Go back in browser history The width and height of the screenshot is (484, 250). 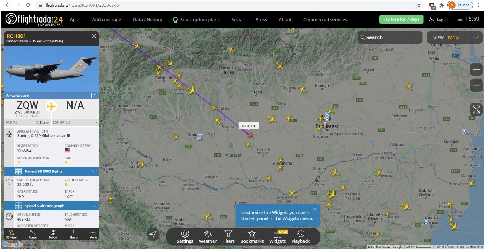click(x=8, y=5)
